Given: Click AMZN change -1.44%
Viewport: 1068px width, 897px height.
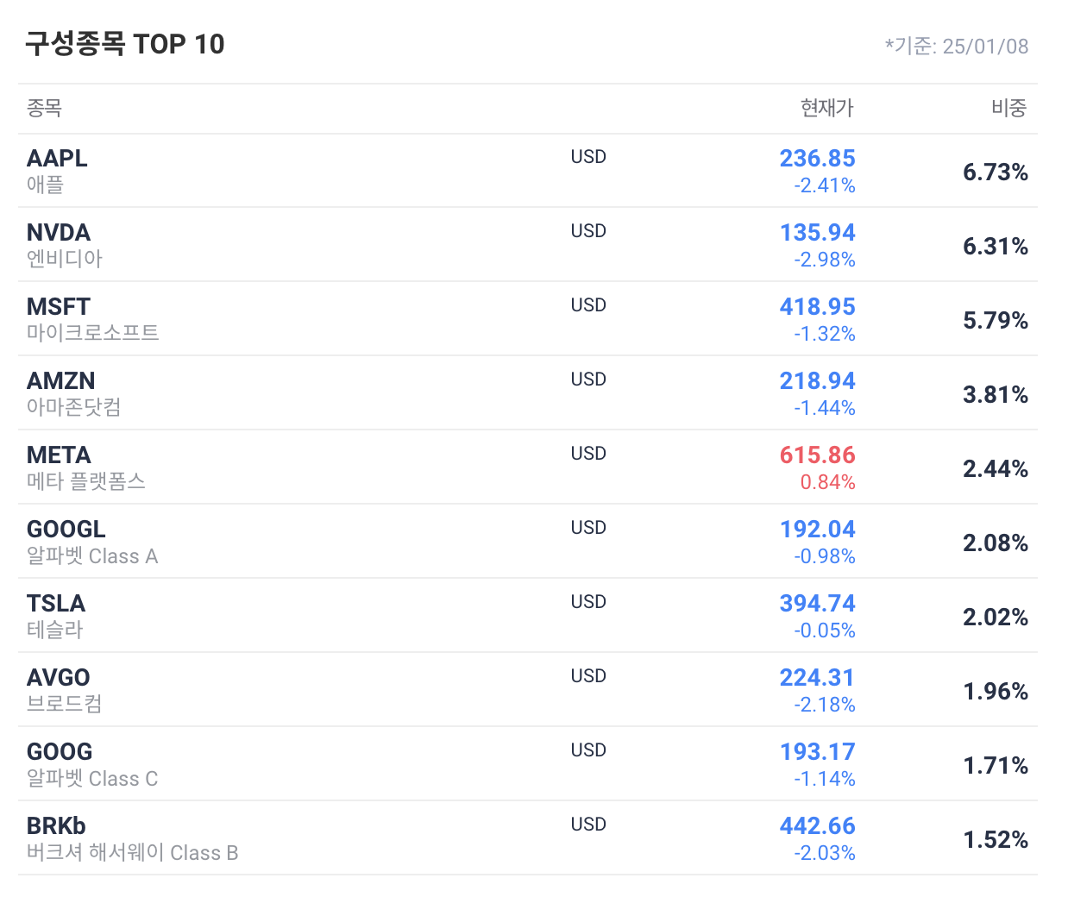Looking at the screenshot, I should pyautogui.click(x=825, y=408).
